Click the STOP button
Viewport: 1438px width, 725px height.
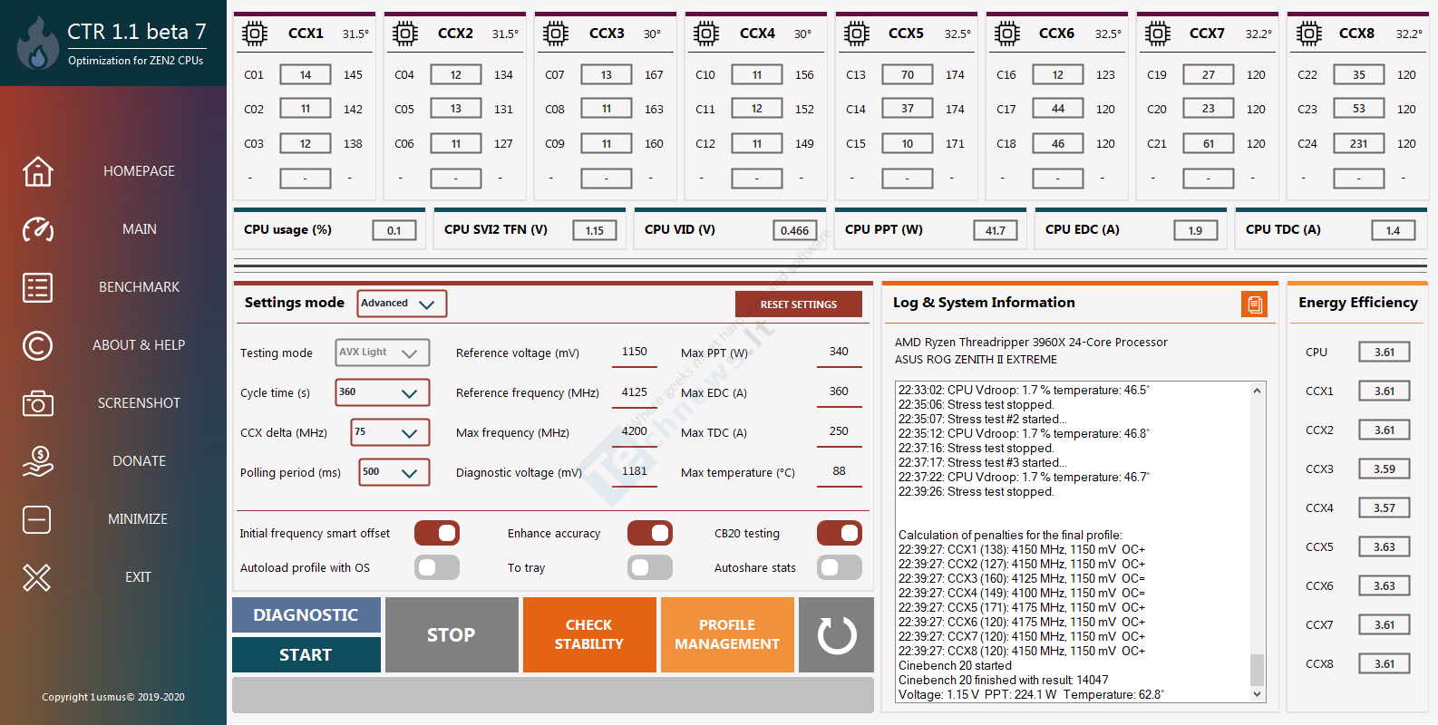click(452, 634)
